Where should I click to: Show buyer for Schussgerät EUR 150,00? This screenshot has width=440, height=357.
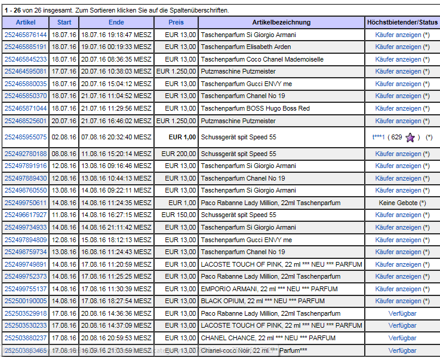[x=398, y=215]
